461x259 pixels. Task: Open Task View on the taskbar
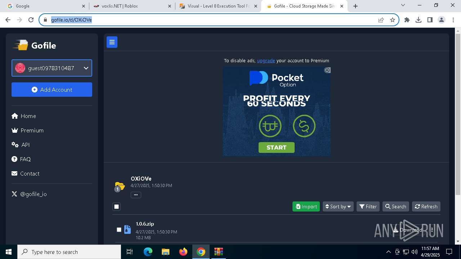pos(130,252)
